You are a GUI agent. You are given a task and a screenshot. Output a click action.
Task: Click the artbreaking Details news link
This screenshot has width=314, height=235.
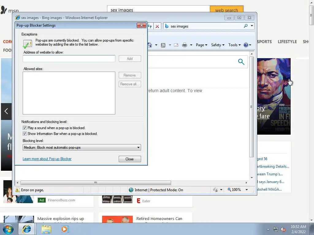tap(273, 166)
